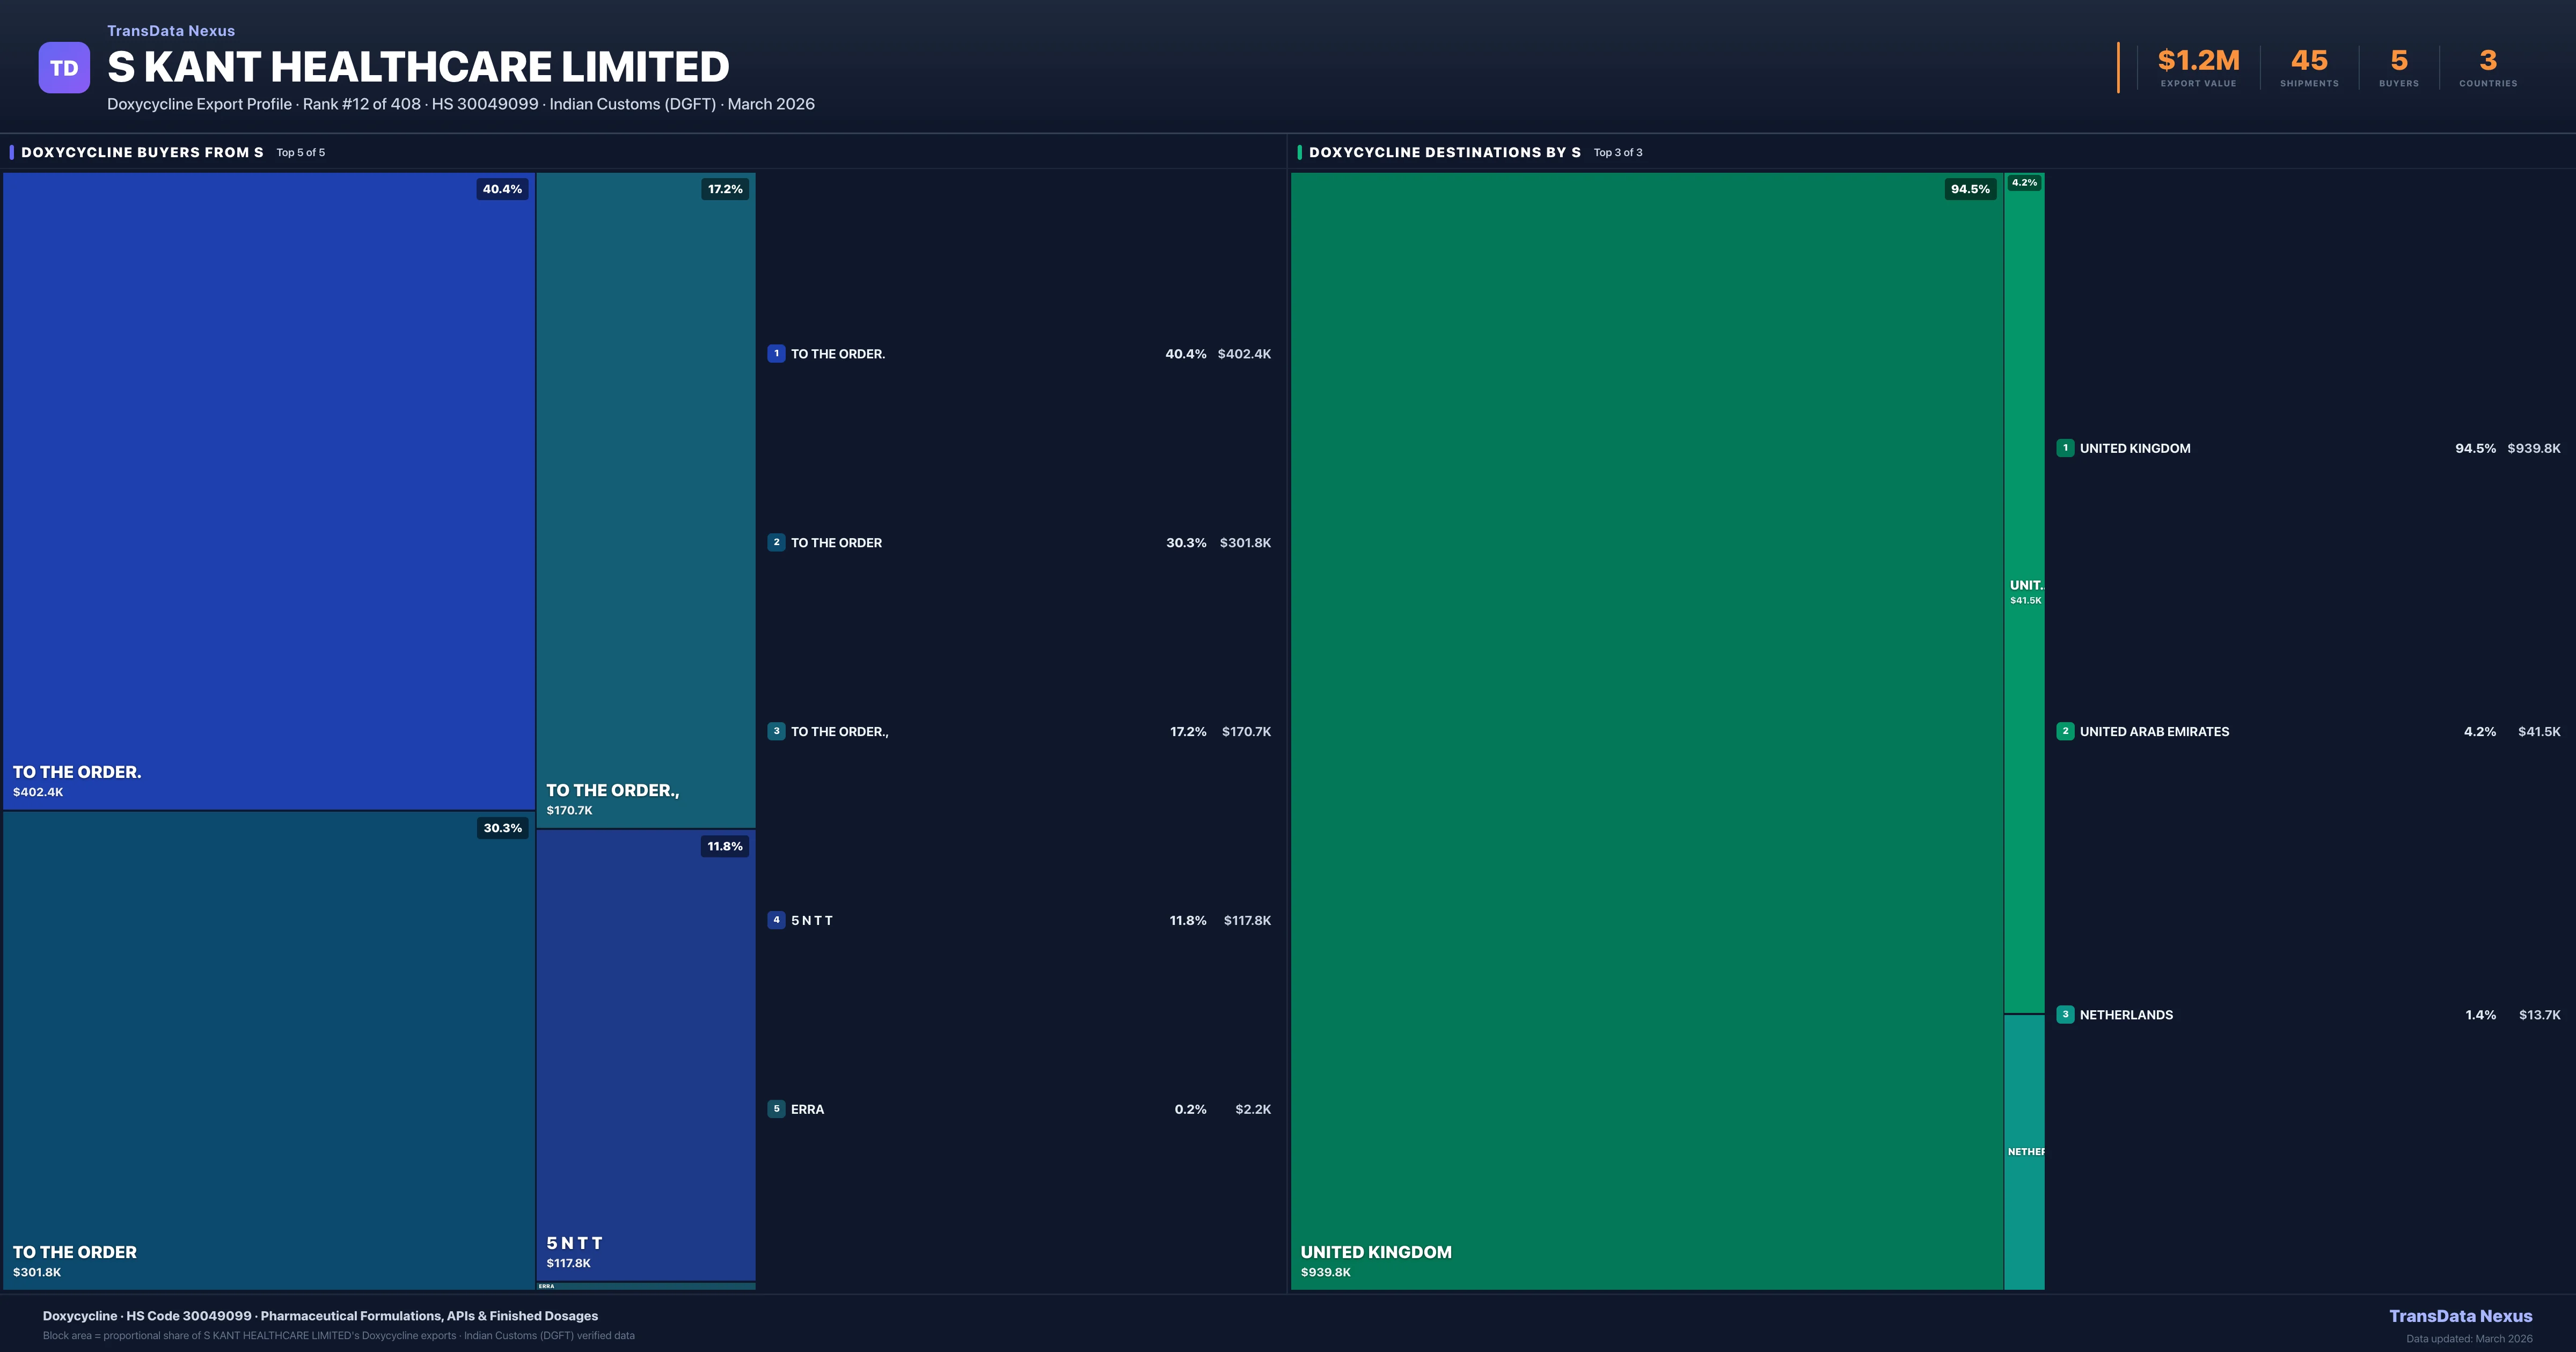Click rank badge 1 beside TO THE ORDER.
This screenshot has width=2576, height=1352.
pos(776,353)
